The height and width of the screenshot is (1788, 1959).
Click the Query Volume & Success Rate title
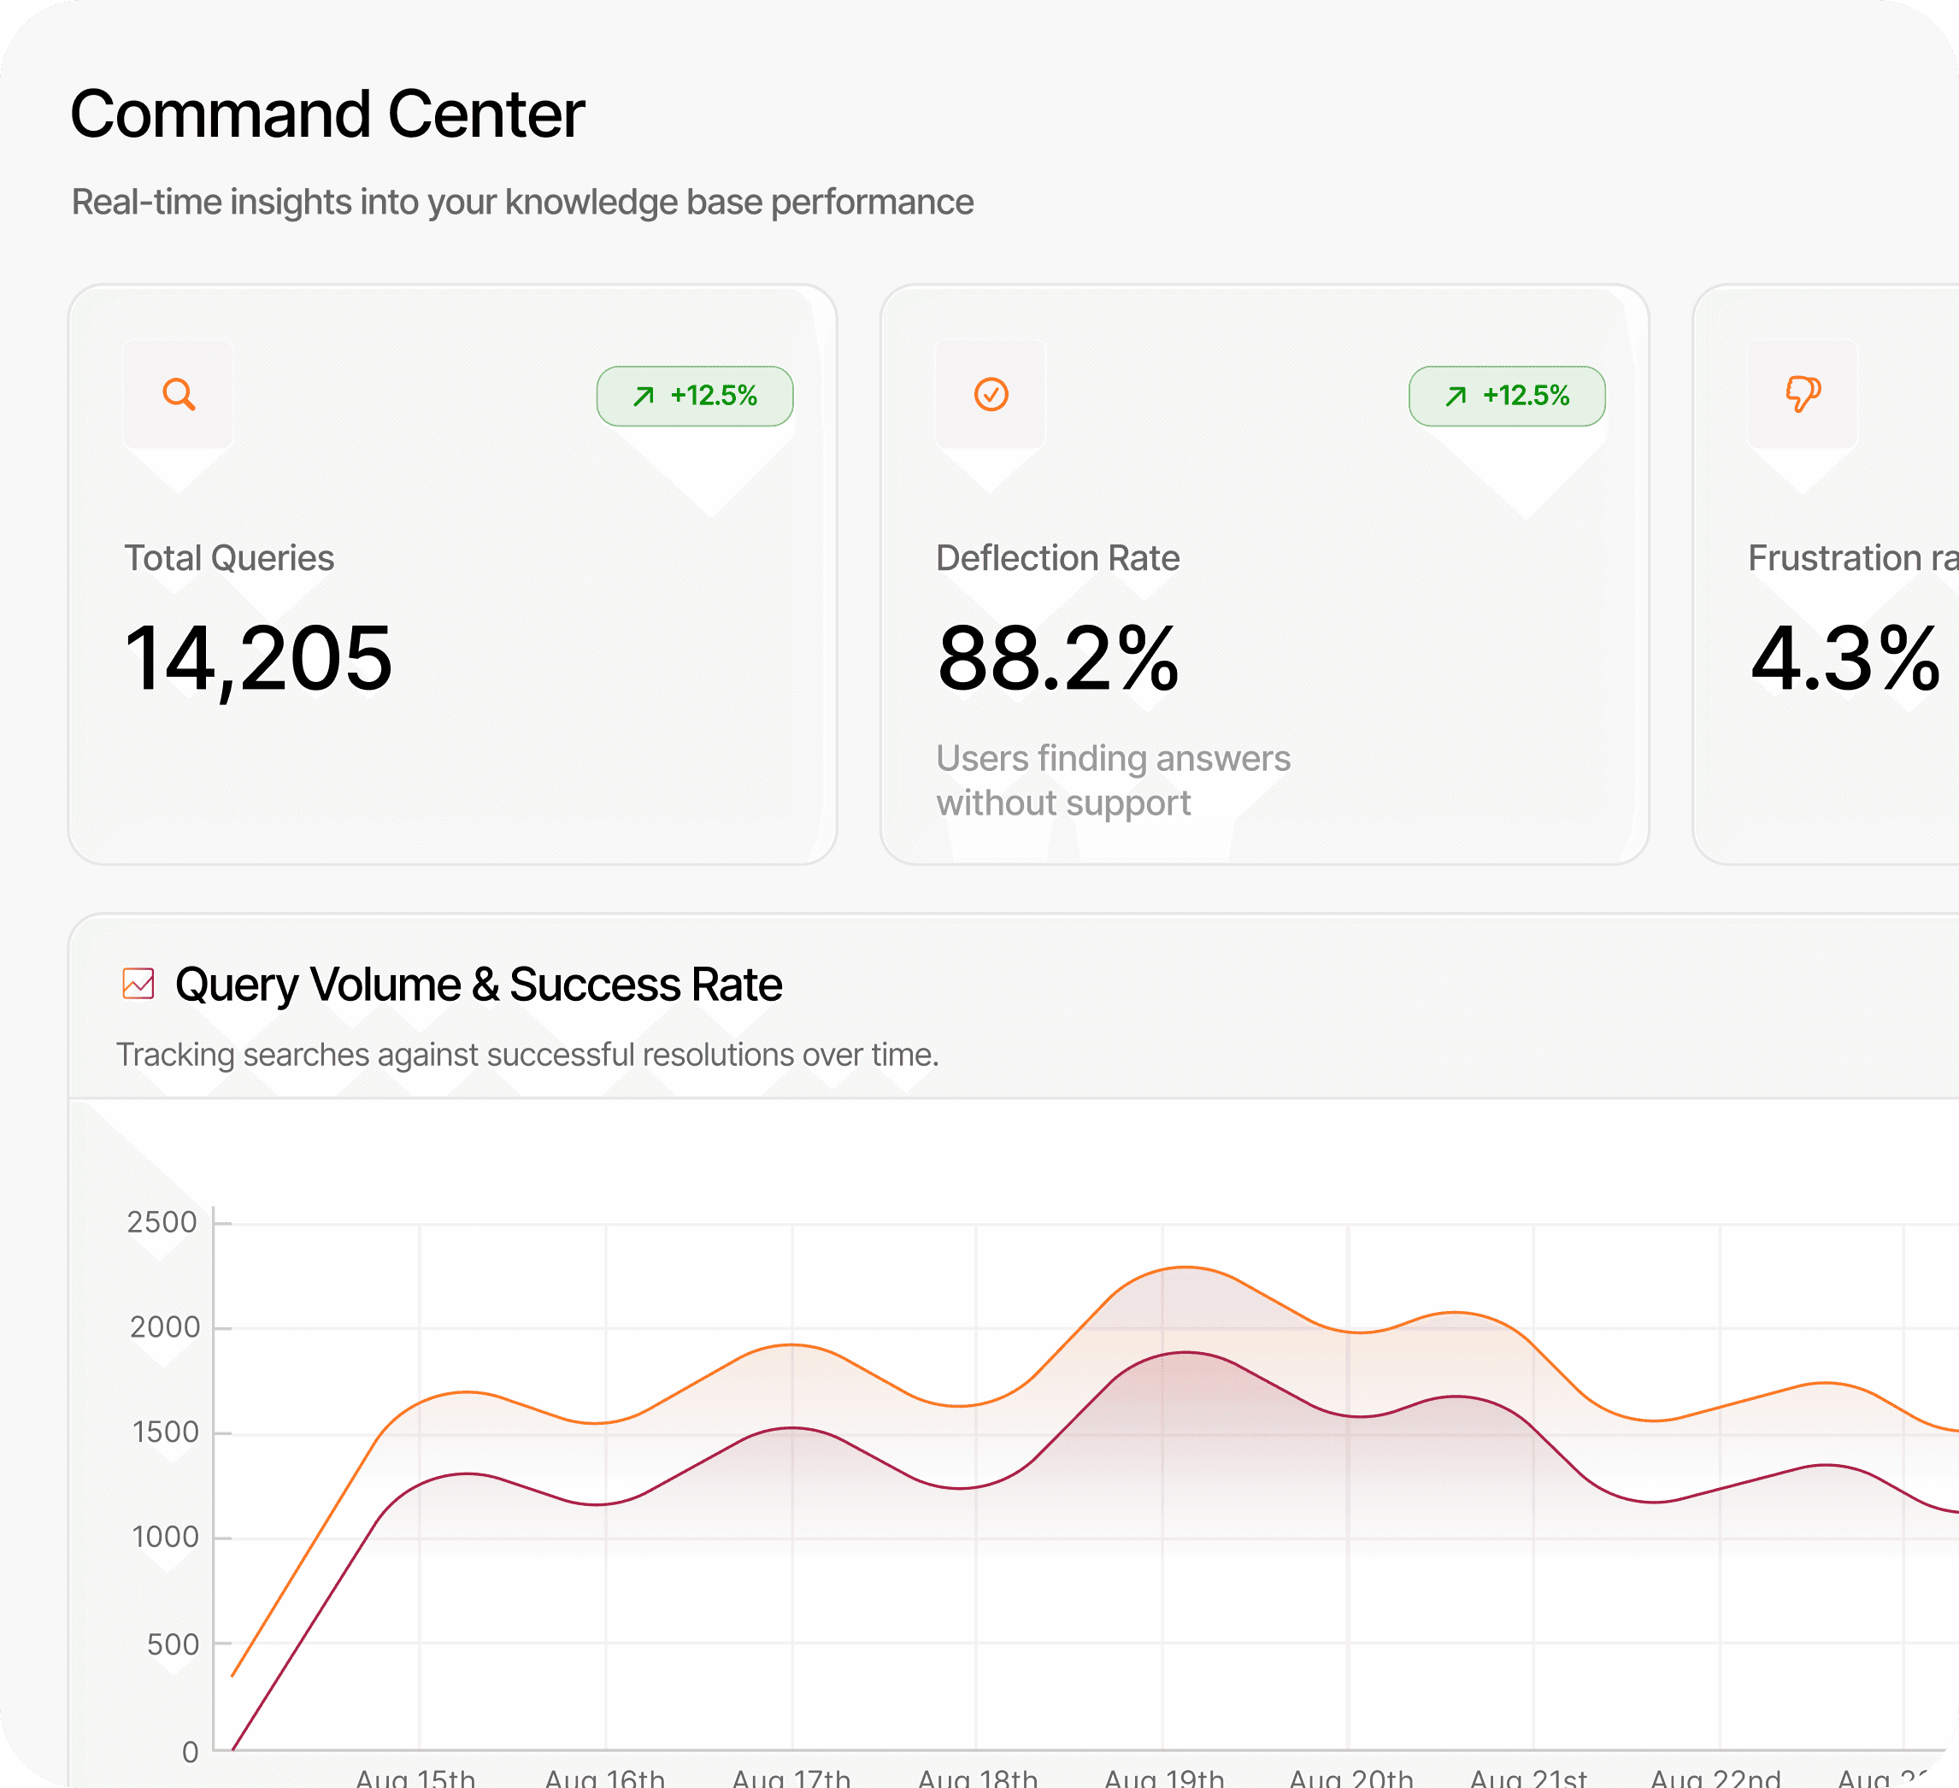(x=478, y=985)
